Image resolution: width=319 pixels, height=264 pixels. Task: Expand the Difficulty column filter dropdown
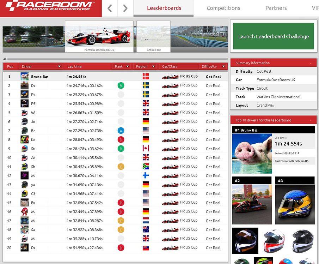point(223,66)
